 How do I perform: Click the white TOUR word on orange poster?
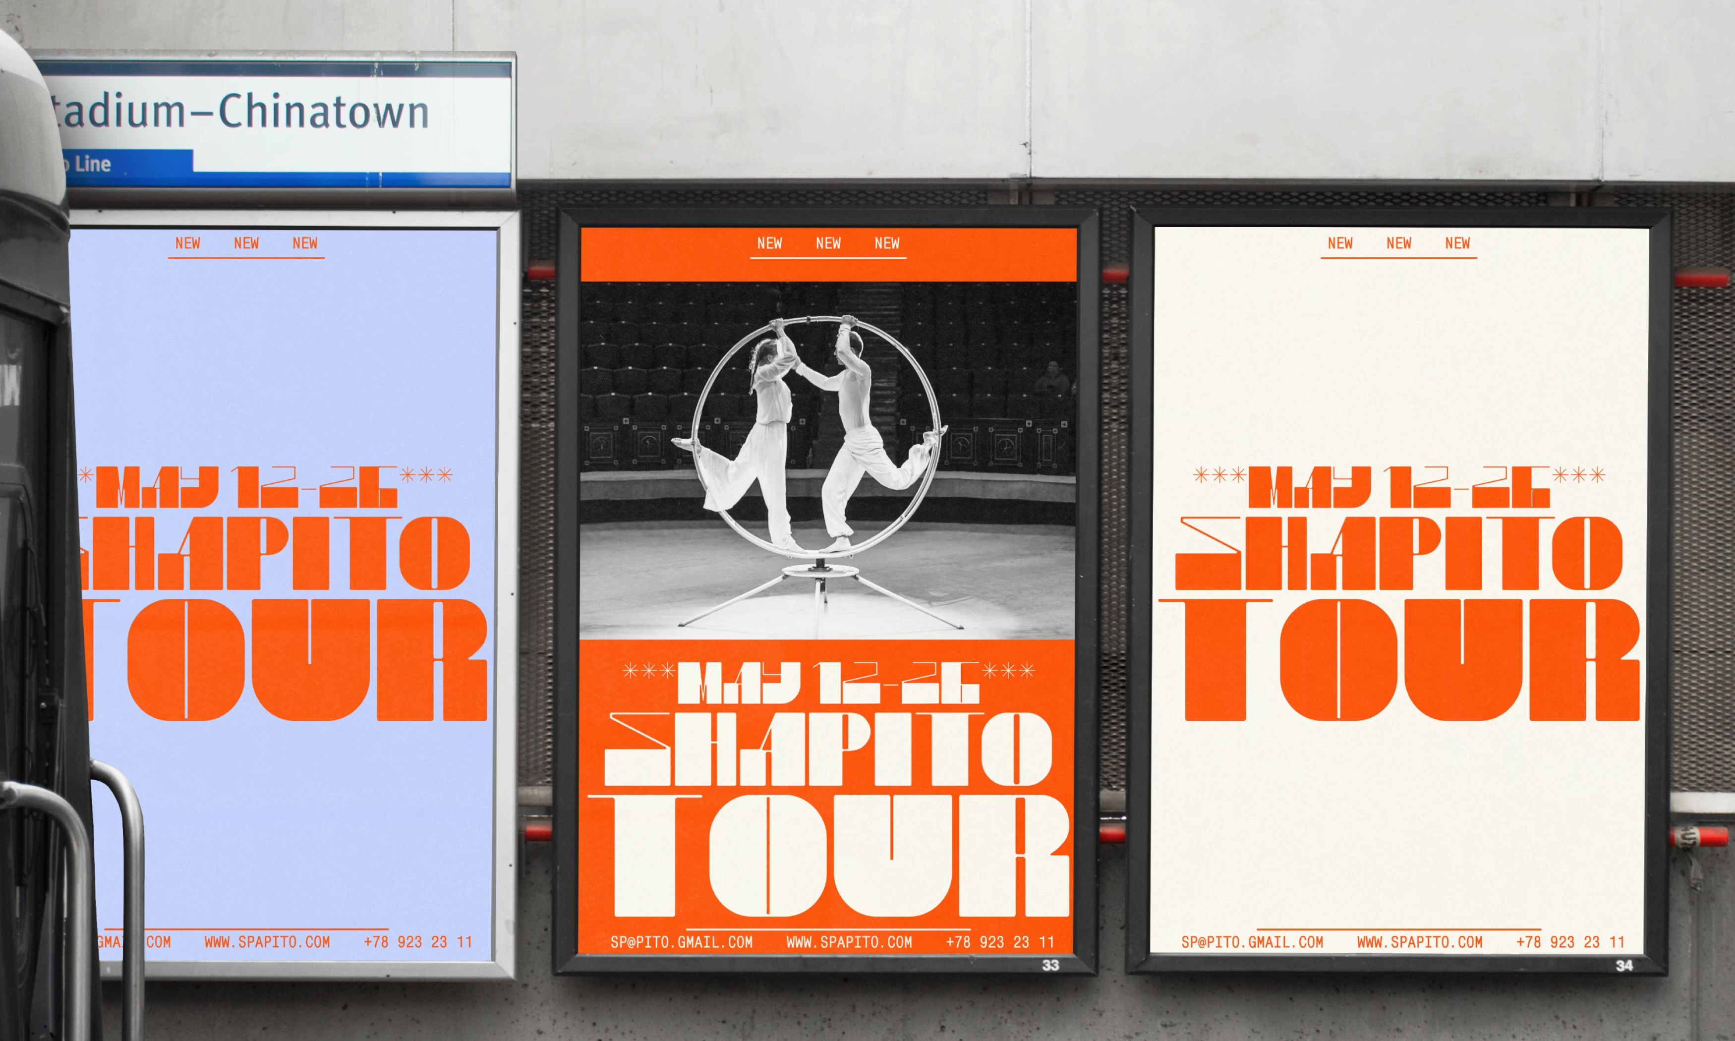(828, 856)
